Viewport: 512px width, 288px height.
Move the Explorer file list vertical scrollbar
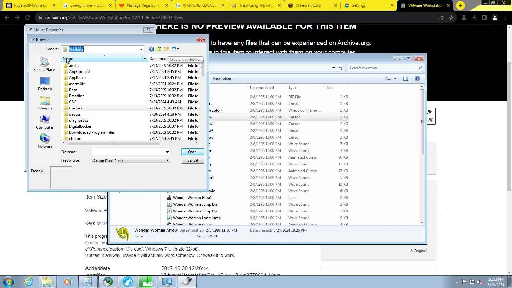[422, 122]
